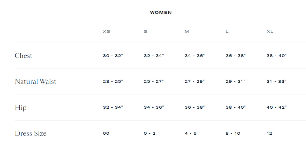Click the XL dress size 12
Image resolution: width=306 pixels, height=153 pixels.
point(269,133)
